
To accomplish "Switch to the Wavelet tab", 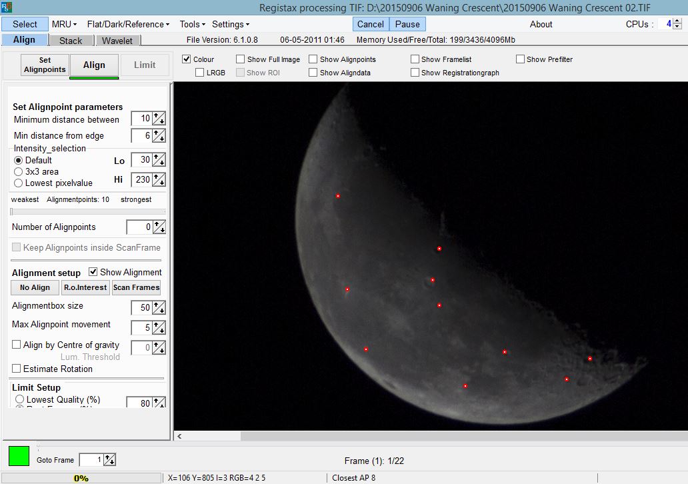I will coord(117,39).
